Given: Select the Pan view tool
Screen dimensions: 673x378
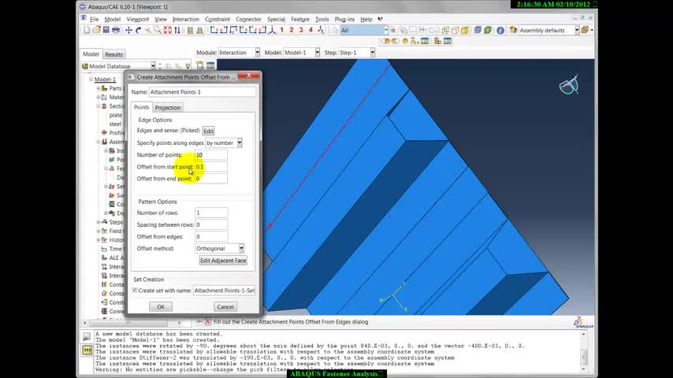Looking at the screenshot, I should point(128,30).
